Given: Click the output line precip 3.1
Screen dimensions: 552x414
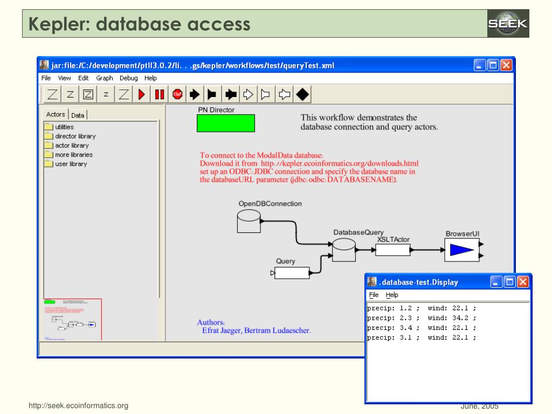Looking at the screenshot, I should coord(422,338).
